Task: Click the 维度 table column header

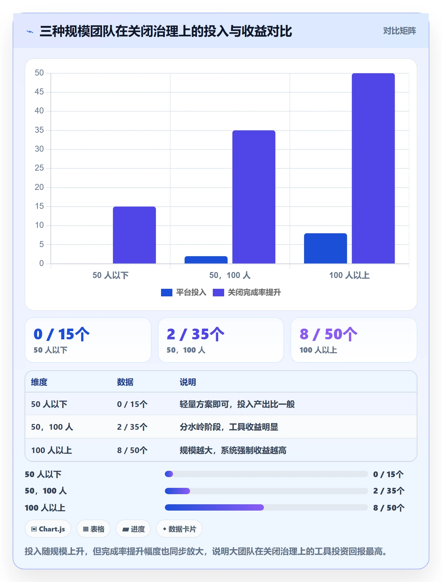Action: click(39, 382)
